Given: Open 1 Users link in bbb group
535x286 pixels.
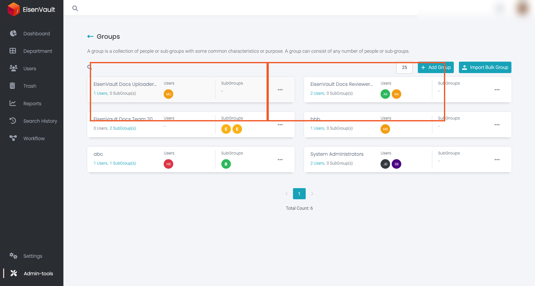Looking at the screenshot, I should (x=317, y=128).
